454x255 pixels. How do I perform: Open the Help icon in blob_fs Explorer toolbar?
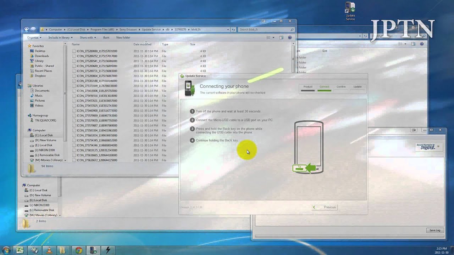point(290,38)
